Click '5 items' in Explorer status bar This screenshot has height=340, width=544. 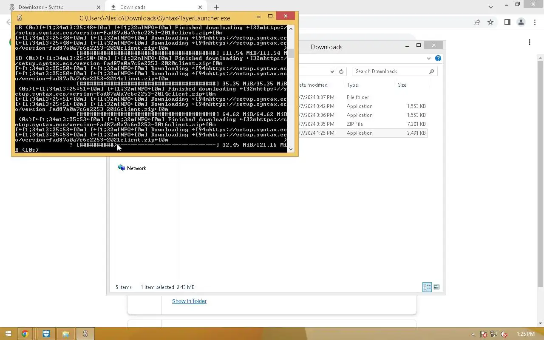pyautogui.click(x=124, y=287)
